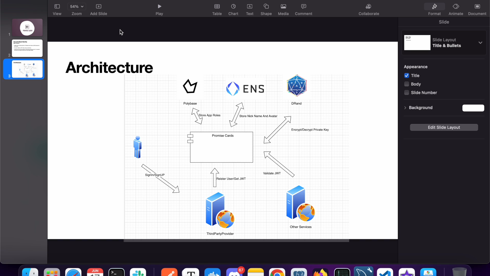
Task: Start slideshow with Play button
Action: (159, 7)
